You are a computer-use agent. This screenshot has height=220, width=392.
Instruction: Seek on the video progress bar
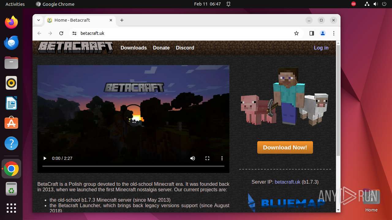point(133,166)
